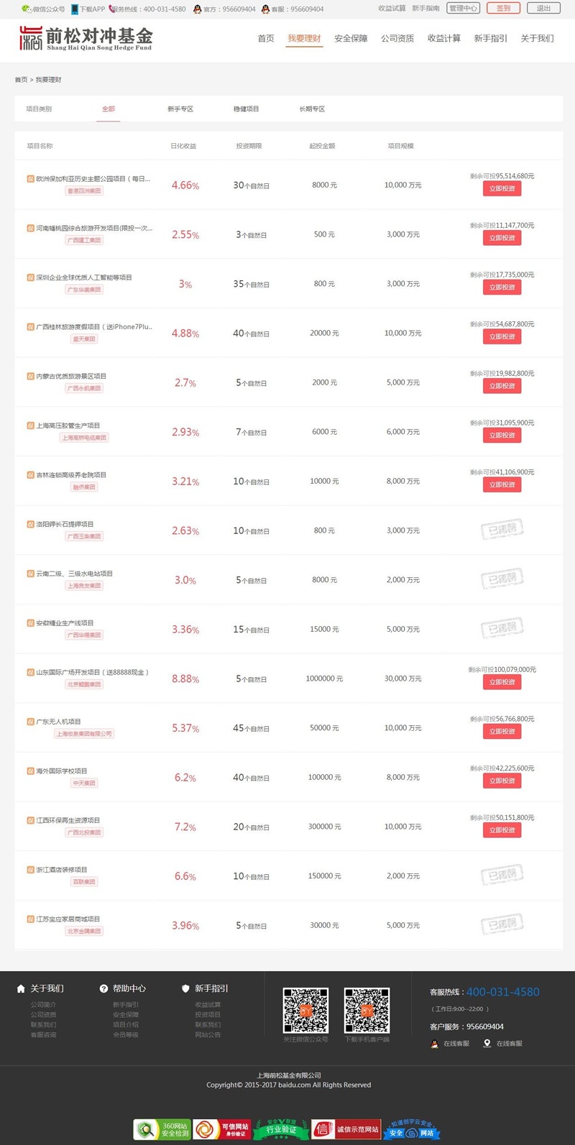Go to 公司资质 in the navigation bar

[x=397, y=39]
